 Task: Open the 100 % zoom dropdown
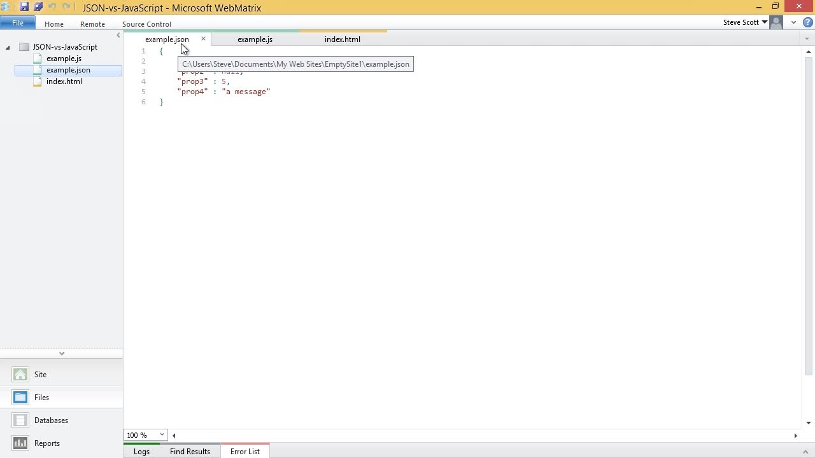(x=162, y=435)
